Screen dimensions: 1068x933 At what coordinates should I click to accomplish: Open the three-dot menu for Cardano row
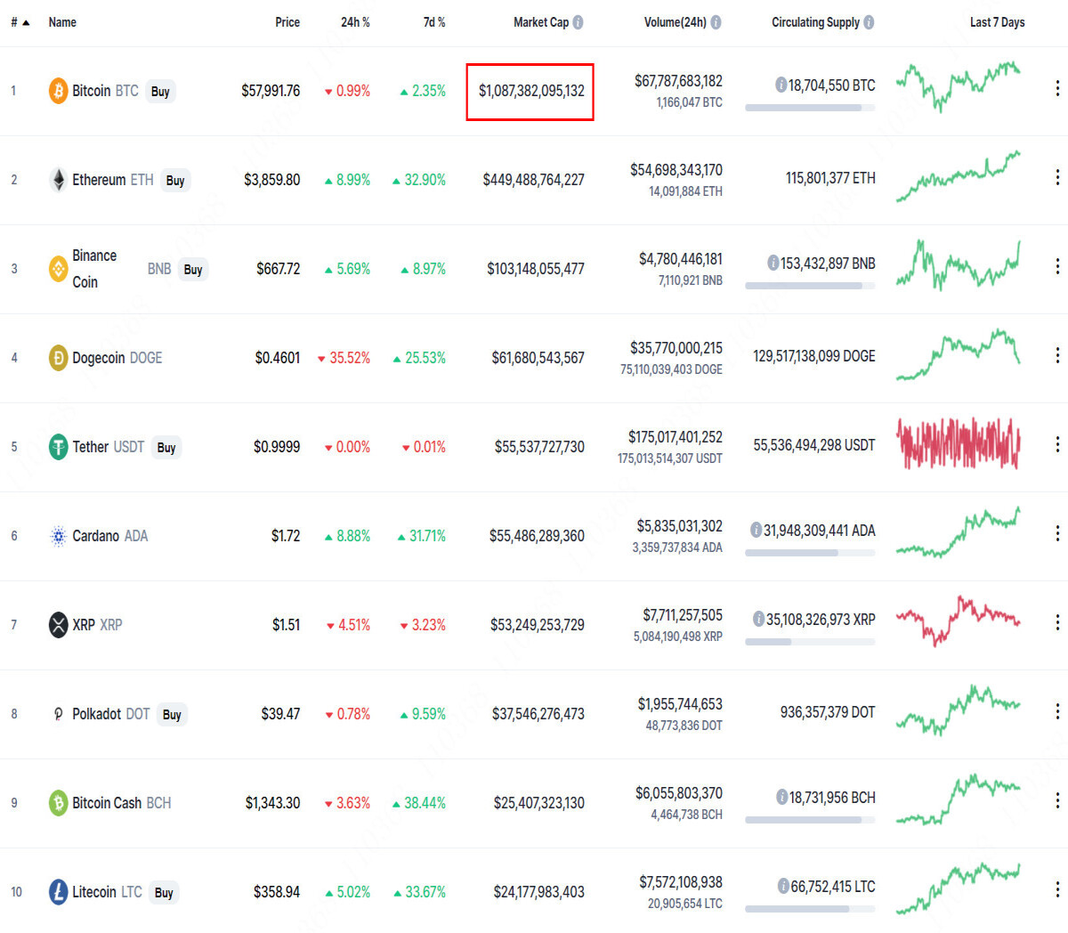tap(1056, 533)
